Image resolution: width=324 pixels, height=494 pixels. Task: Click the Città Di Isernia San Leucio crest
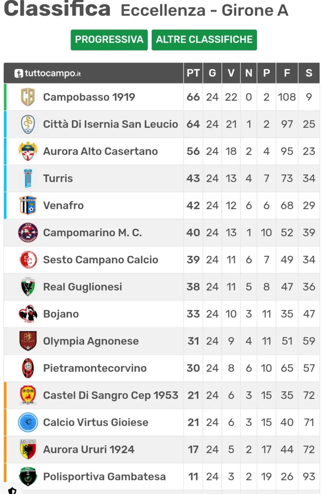28,124
